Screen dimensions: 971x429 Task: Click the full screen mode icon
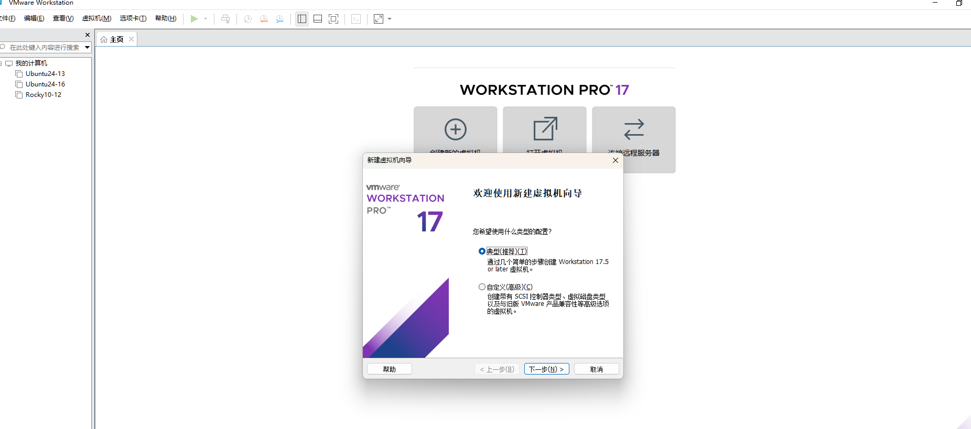[x=333, y=19]
